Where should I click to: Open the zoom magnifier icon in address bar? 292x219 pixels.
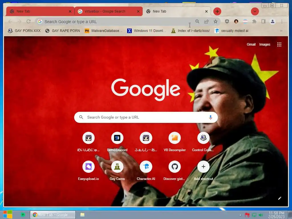197,22
